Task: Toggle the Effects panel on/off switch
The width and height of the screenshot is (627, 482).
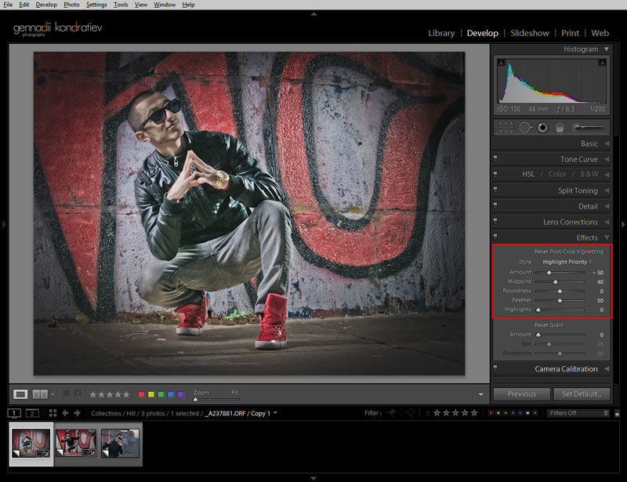Action: pyautogui.click(x=495, y=237)
